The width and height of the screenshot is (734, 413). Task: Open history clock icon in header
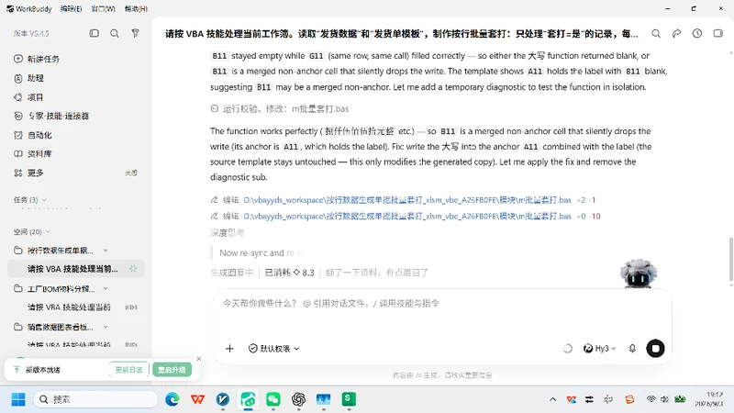point(697,33)
